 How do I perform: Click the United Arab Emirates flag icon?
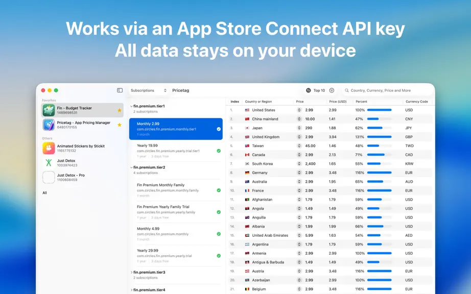[x=247, y=235]
